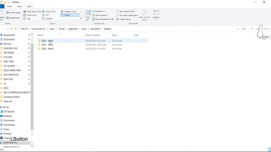
Task: Expand address bar history dropdown
Action: pos(238,29)
